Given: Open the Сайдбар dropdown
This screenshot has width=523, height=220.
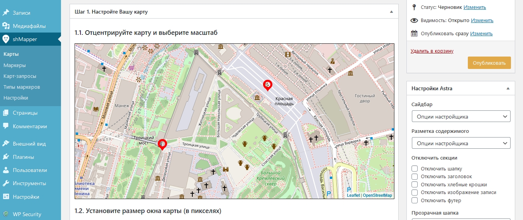Looking at the screenshot, I should (460, 117).
